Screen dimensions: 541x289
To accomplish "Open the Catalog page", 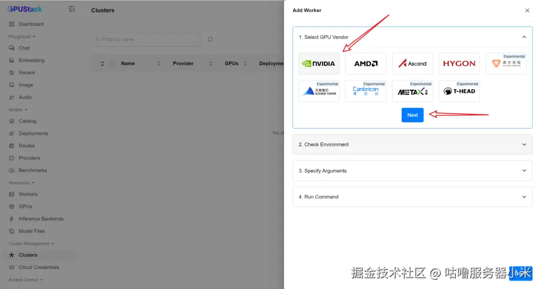I will [x=27, y=121].
